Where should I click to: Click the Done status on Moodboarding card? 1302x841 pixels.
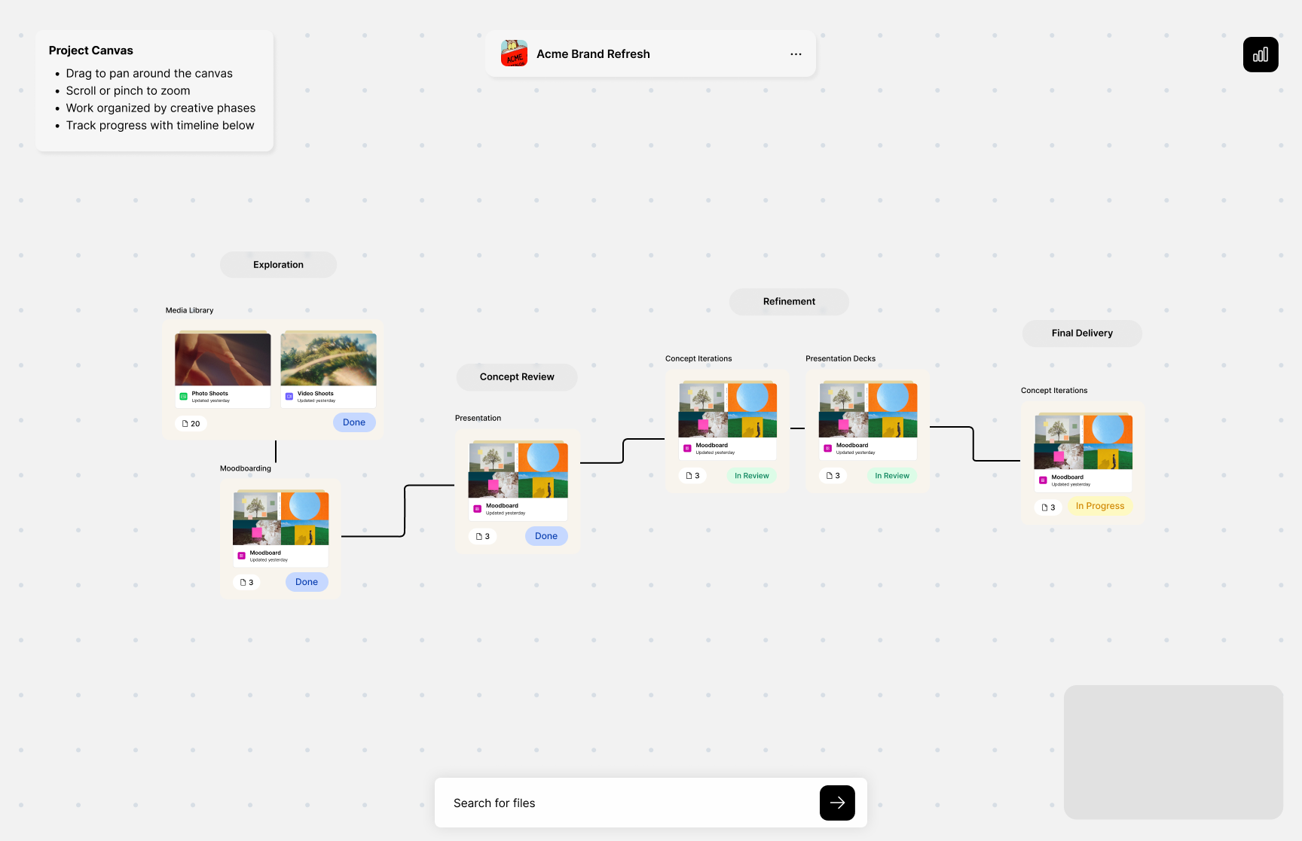pyautogui.click(x=307, y=582)
